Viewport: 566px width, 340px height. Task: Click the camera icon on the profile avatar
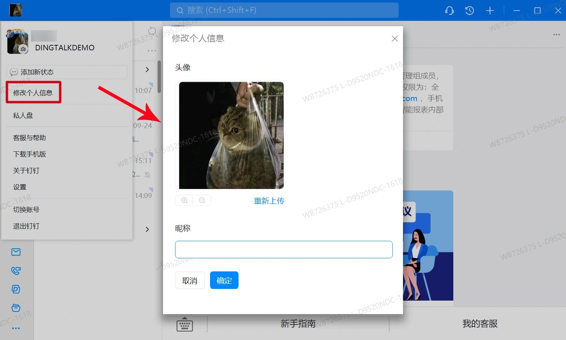coord(23,49)
